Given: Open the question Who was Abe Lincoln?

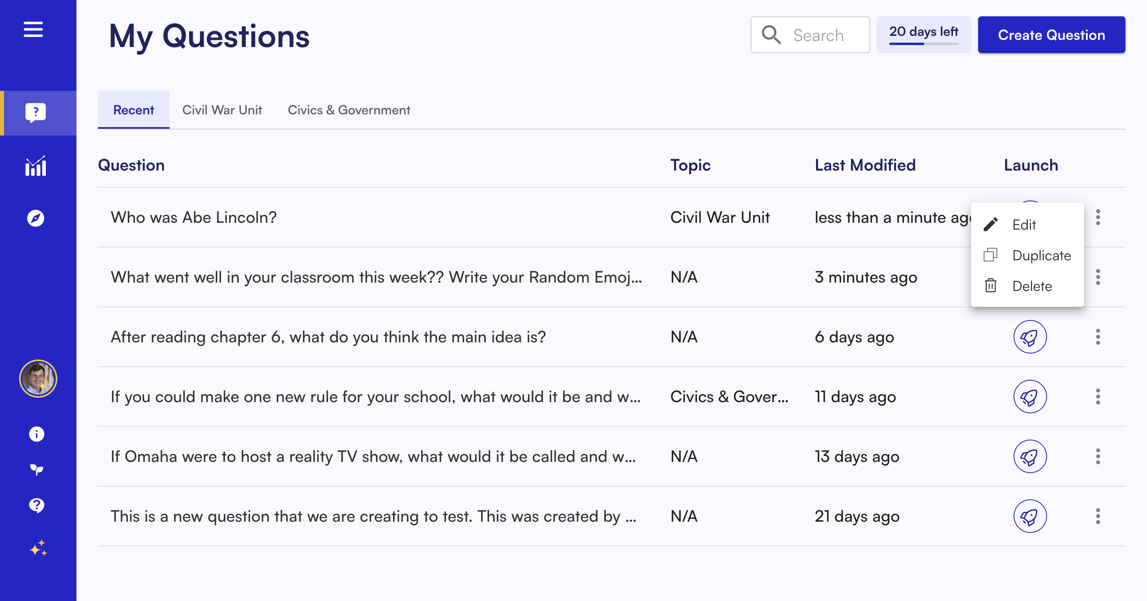Looking at the screenshot, I should coord(194,218).
